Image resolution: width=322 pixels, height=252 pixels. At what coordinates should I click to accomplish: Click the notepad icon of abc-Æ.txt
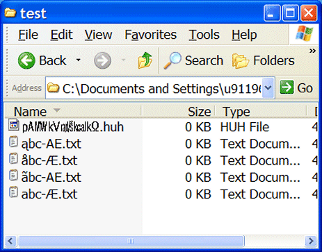(x=13, y=192)
